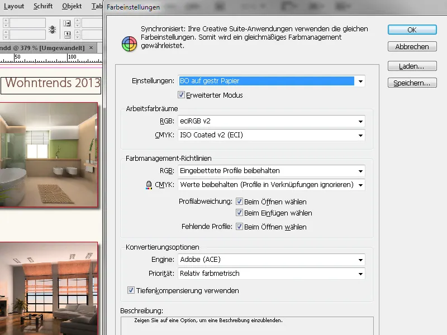This screenshot has height=335, width=447.
Task: Click the Laden... button
Action: pos(412,66)
